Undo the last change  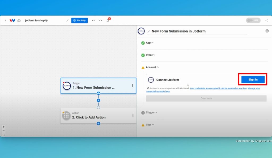click(94, 20)
